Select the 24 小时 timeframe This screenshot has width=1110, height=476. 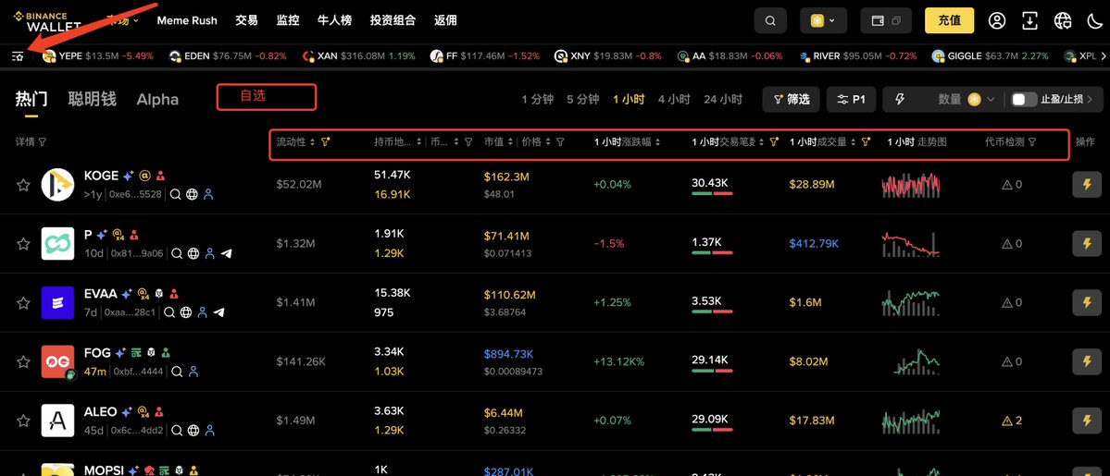point(723,100)
